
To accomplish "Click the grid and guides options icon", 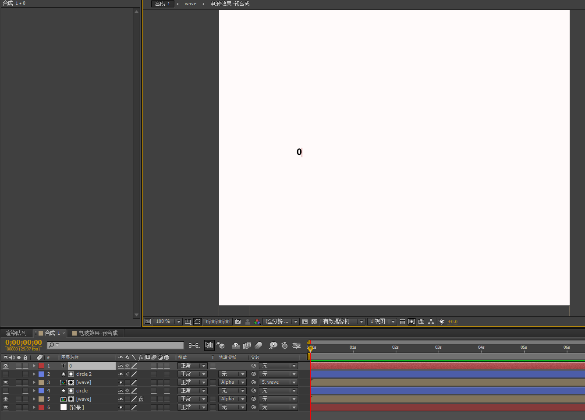I will click(x=188, y=322).
